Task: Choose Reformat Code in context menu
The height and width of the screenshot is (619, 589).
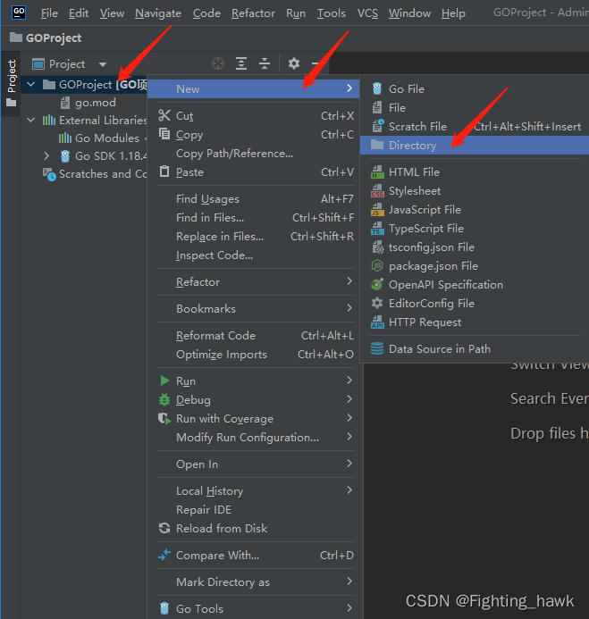Action: tap(215, 335)
